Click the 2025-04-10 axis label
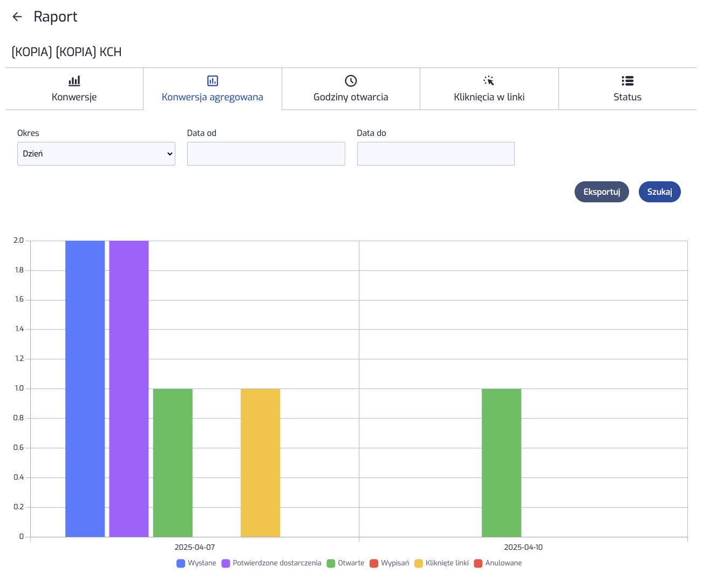 [523, 547]
